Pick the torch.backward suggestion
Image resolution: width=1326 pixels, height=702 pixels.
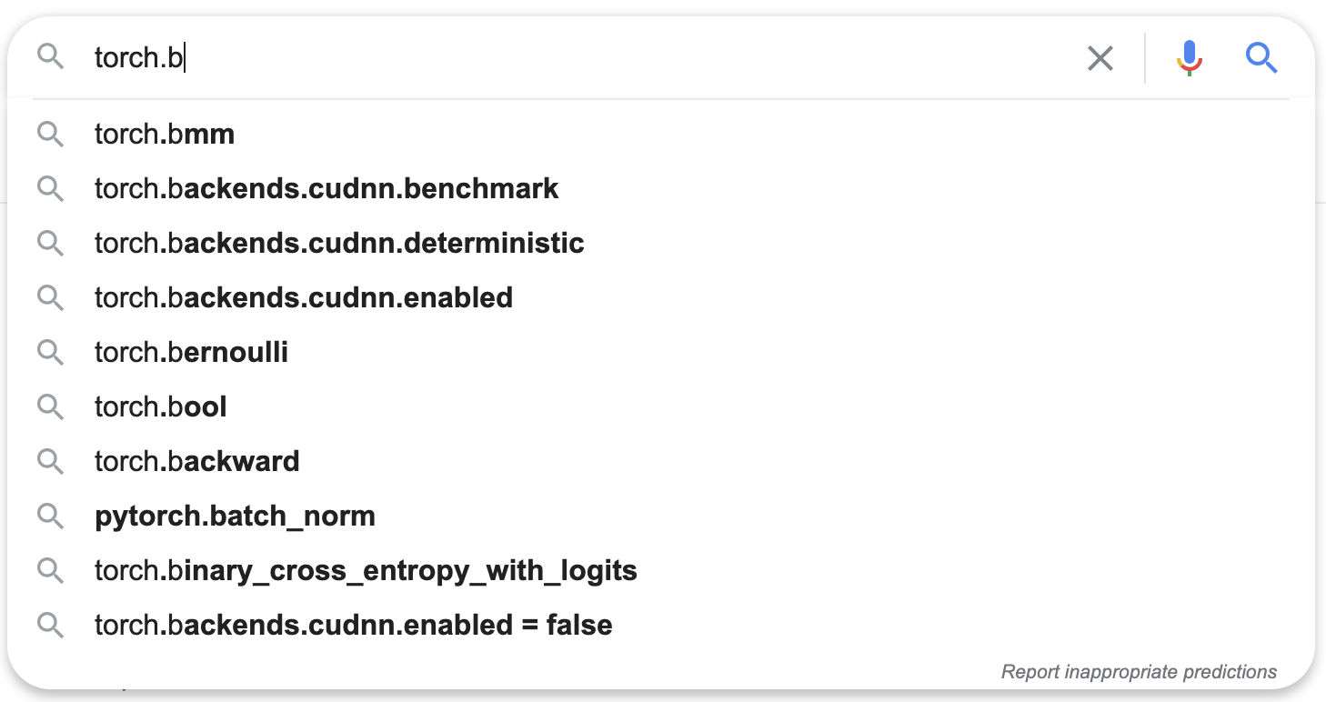[661, 462]
